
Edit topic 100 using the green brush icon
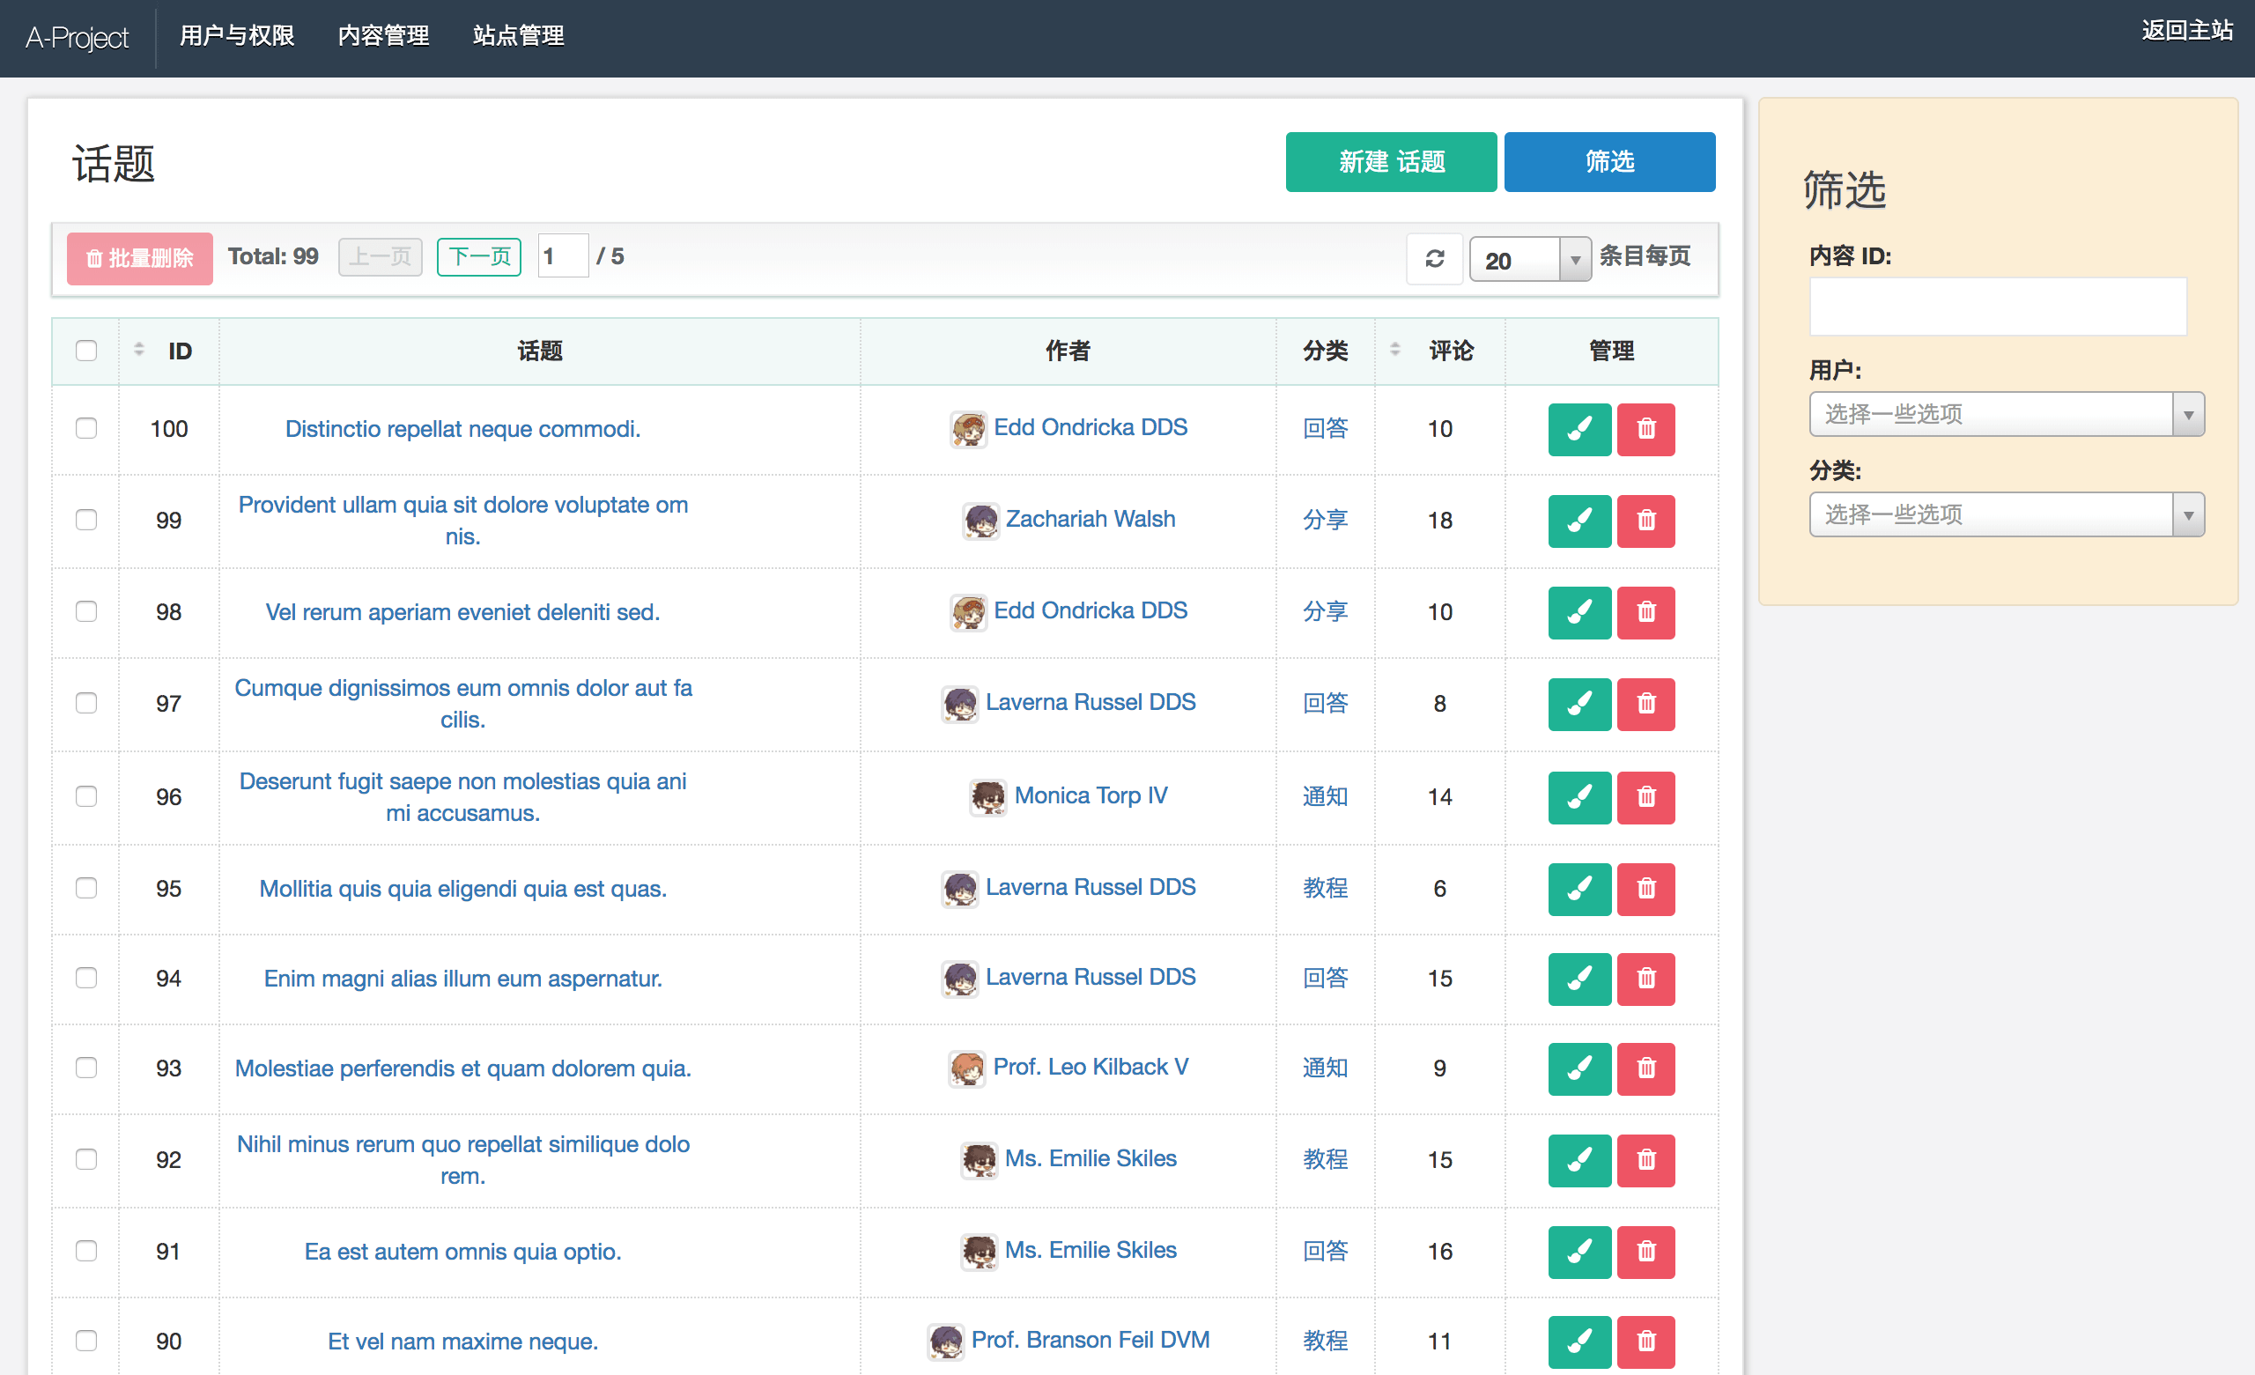(1578, 429)
